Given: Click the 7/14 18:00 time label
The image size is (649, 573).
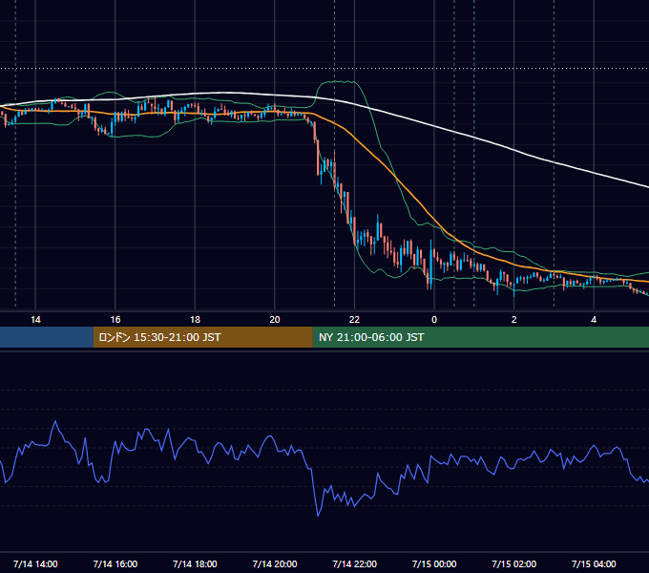Looking at the screenshot, I should 195,563.
